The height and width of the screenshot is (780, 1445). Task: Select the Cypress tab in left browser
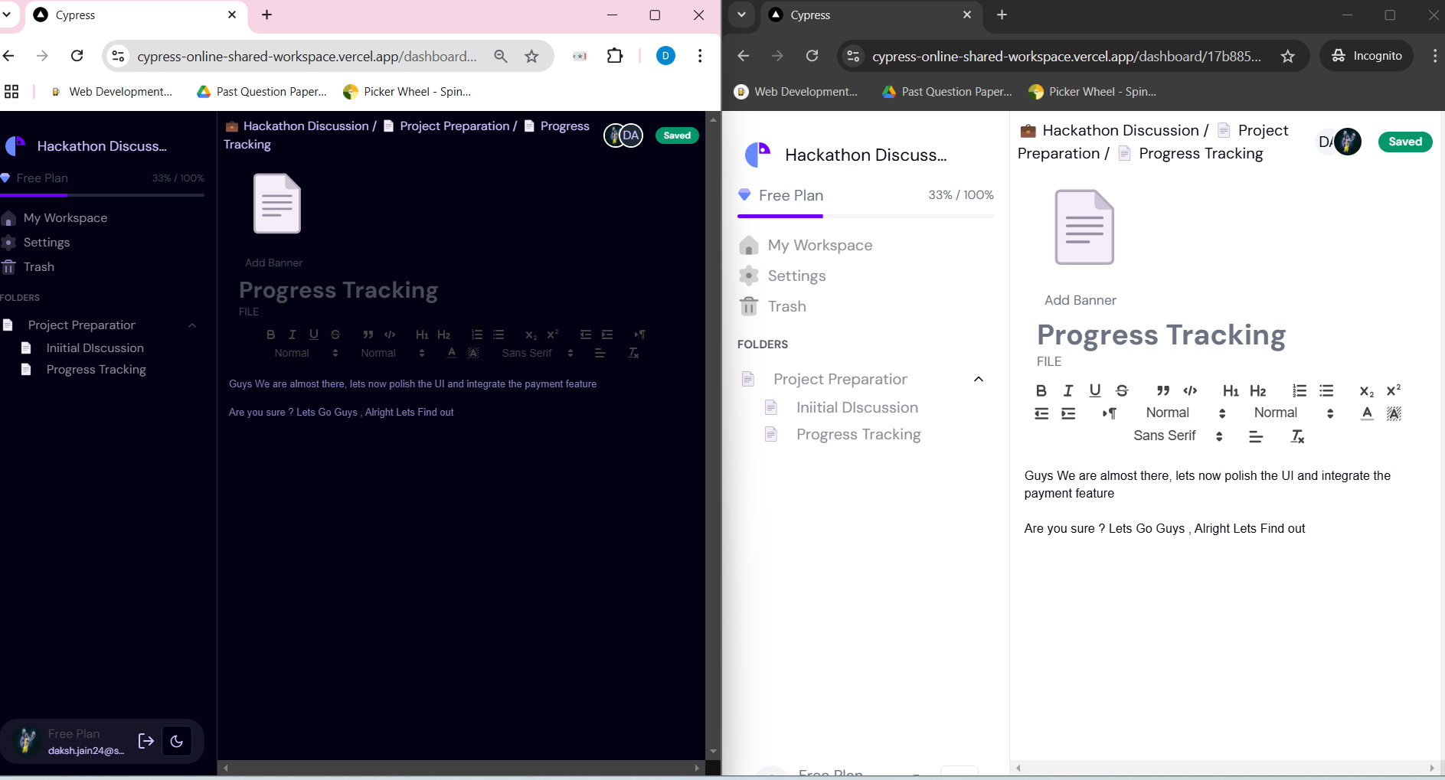click(x=136, y=15)
